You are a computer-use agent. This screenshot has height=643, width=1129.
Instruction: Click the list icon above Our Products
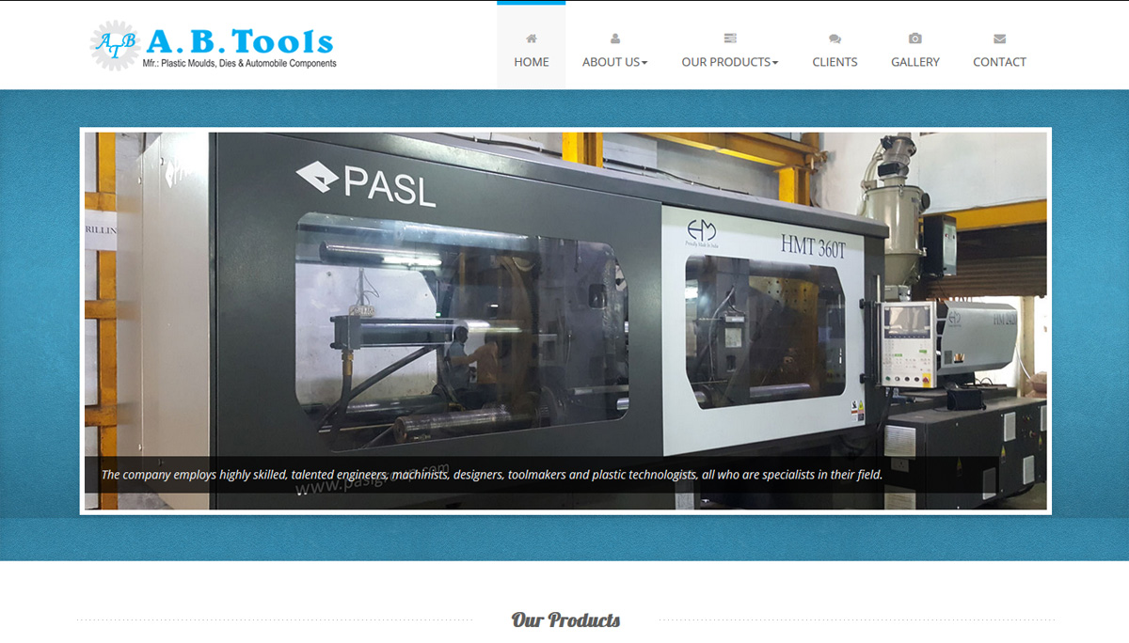(x=730, y=39)
